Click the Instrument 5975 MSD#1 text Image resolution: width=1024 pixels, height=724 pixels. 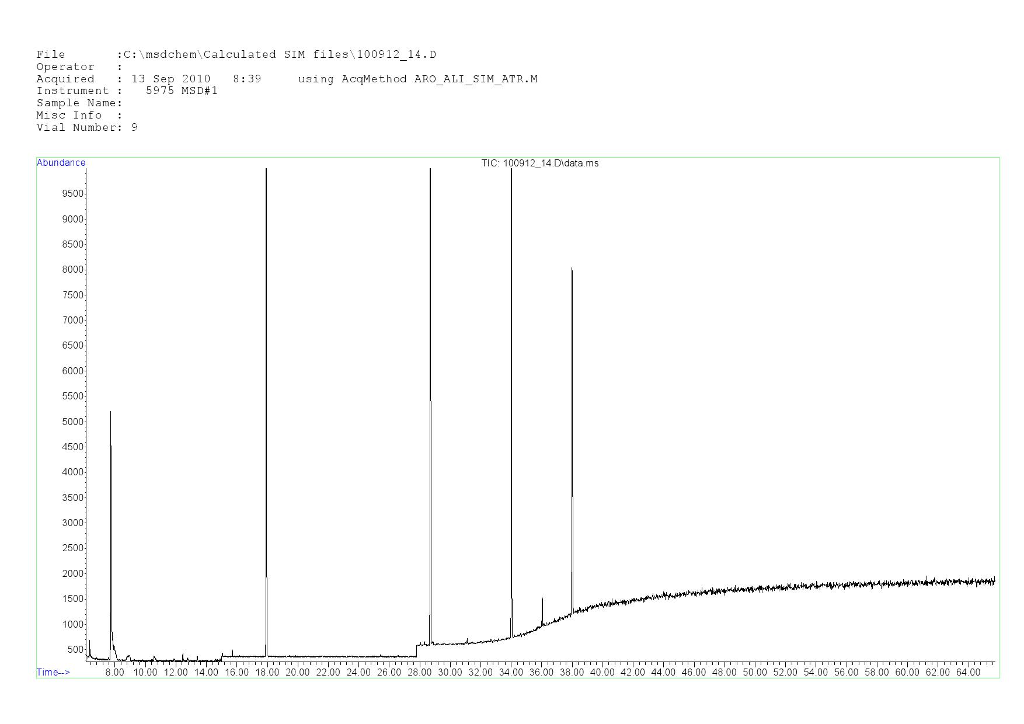[182, 91]
